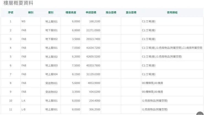Select the area value 254.4000

95,101
